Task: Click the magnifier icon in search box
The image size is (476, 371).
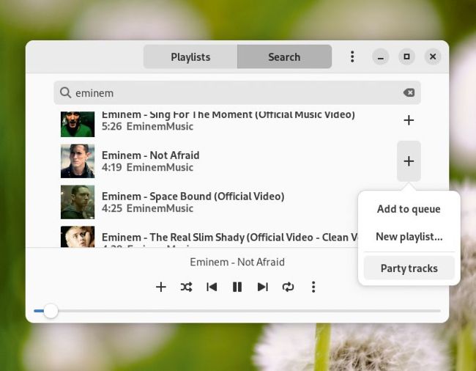Action: click(65, 92)
